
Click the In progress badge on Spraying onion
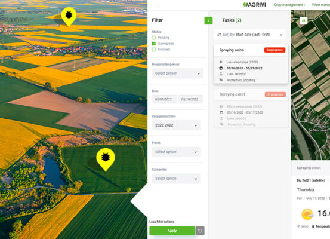point(275,50)
